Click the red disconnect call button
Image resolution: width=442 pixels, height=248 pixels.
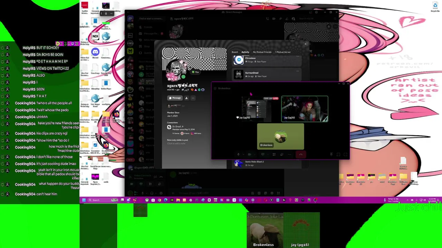coord(301,155)
